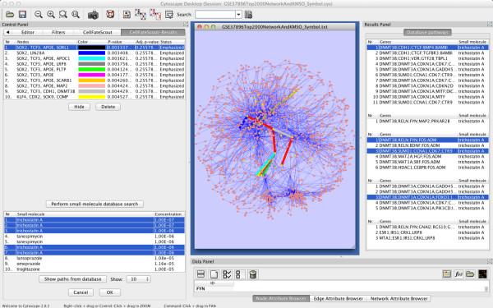Float the Data Panel window
This screenshot has height=308, width=493.
[490, 261]
